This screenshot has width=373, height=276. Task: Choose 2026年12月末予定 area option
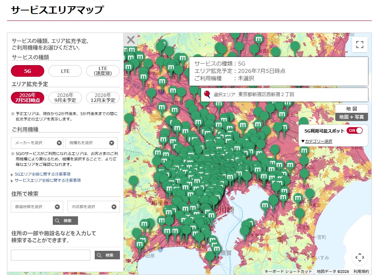pyautogui.click(x=103, y=98)
